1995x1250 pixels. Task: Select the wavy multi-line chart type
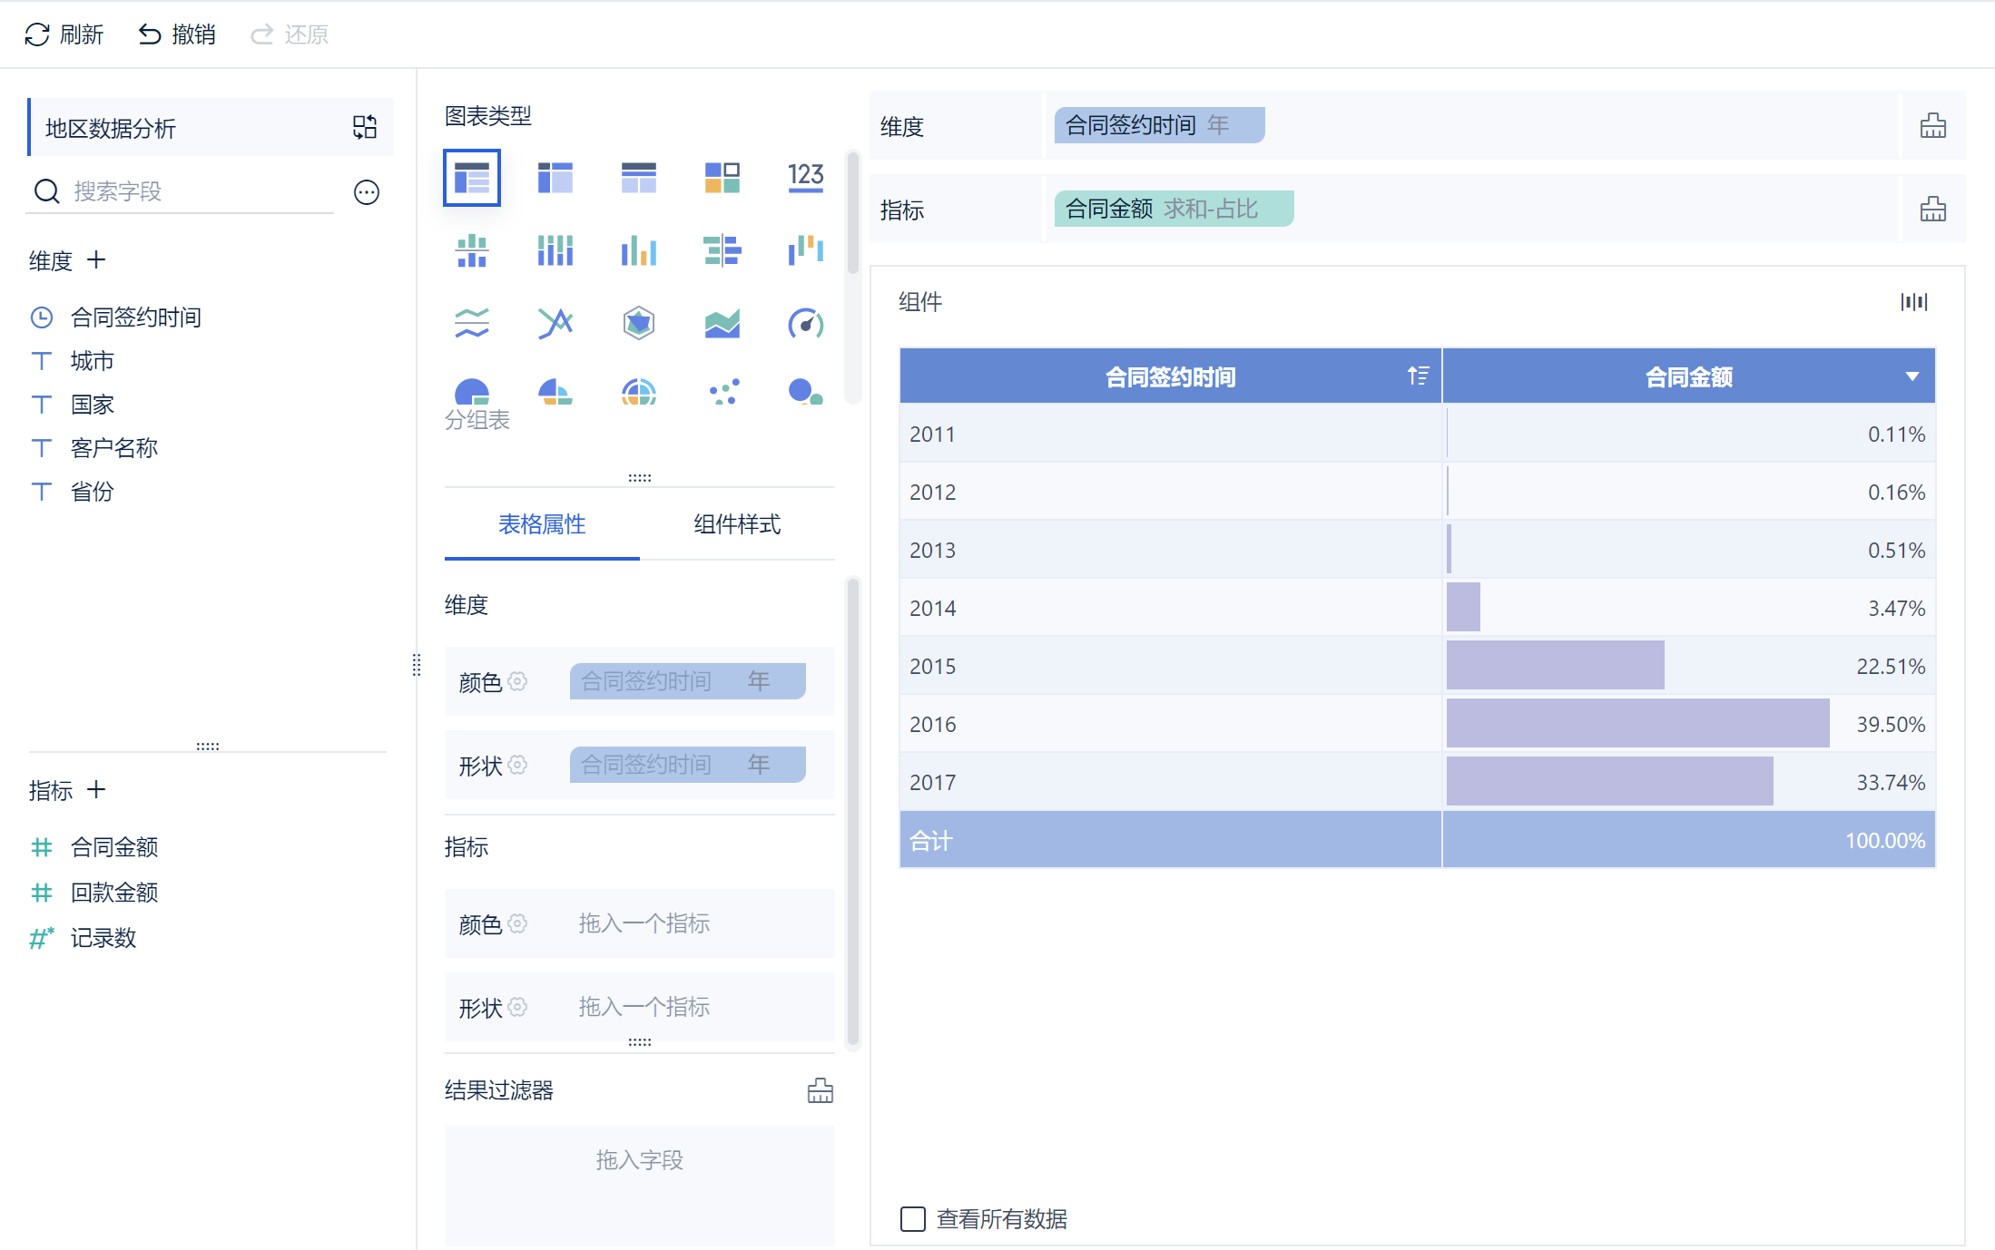(x=472, y=323)
